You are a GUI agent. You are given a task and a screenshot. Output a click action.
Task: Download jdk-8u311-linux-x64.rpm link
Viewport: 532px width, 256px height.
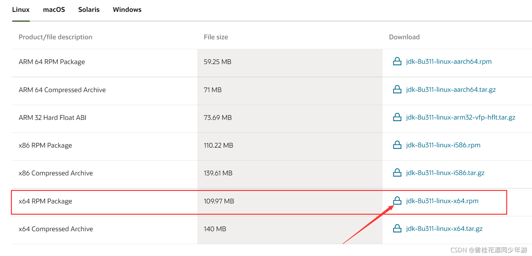tap(442, 201)
